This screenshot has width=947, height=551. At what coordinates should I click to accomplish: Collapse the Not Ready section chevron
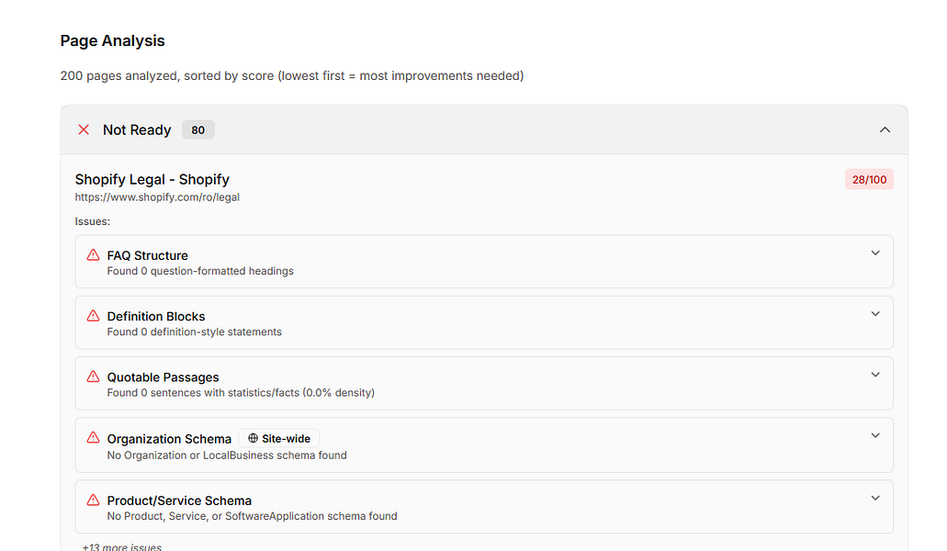pos(885,130)
